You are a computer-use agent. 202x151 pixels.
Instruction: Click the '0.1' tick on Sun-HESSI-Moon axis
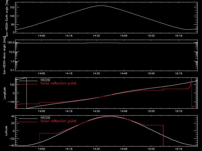click(x=12, y=70)
